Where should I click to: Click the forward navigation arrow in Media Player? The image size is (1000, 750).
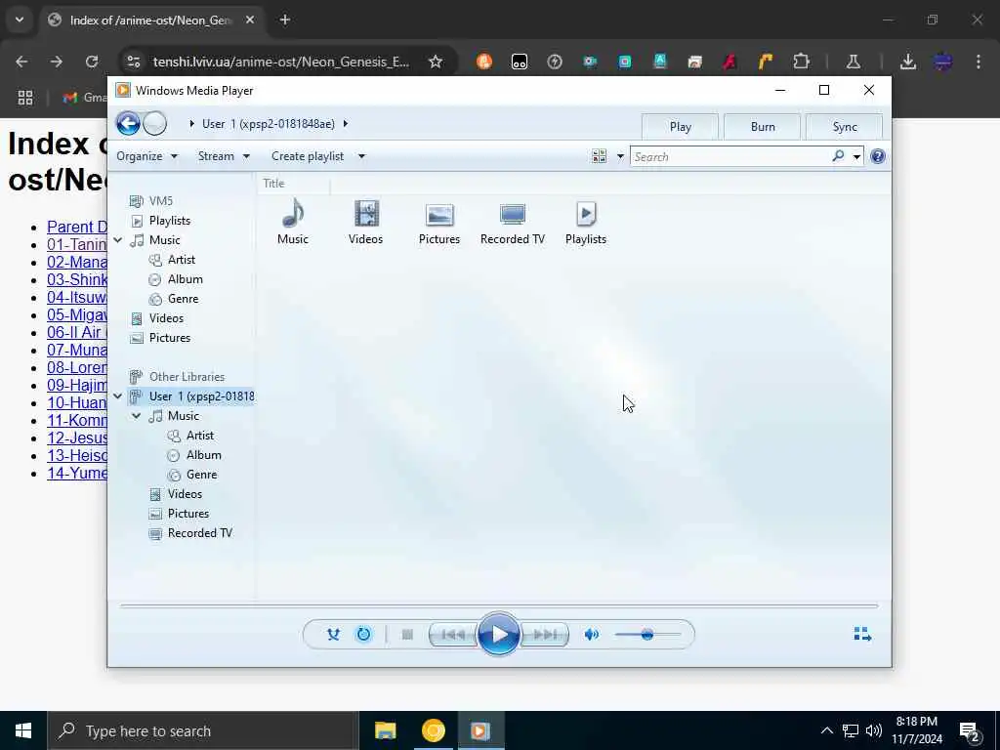pyautogui.click(x=155, y=124)
